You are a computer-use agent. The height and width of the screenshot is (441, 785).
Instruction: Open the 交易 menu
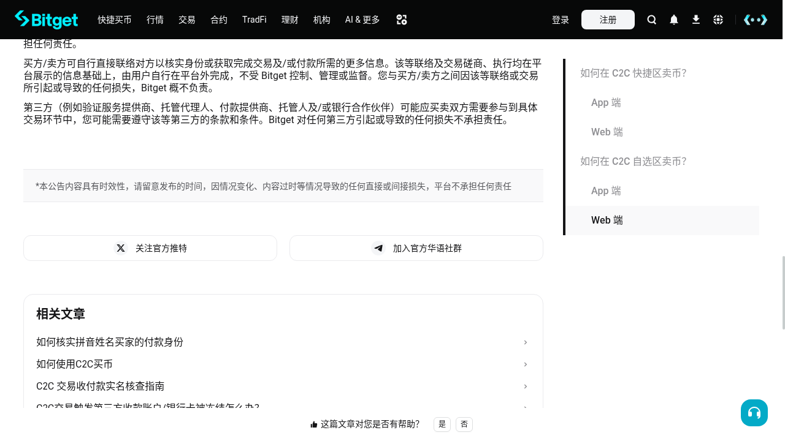[x=187, y=20]
